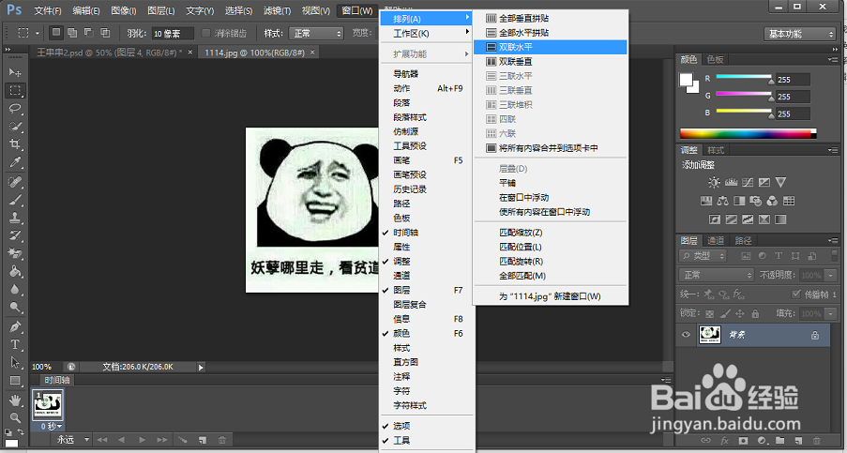The image size is (847, 453).
Task: Click Brightness/Contrast adjustment icon
Action: (x=714, y=183)
